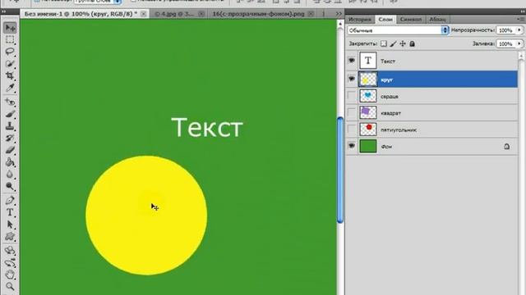Close the 16(с-прозрачным-фоном).png tab
Image resolution: width=526 pixels, height=295 pixels.
coord(311,14)
